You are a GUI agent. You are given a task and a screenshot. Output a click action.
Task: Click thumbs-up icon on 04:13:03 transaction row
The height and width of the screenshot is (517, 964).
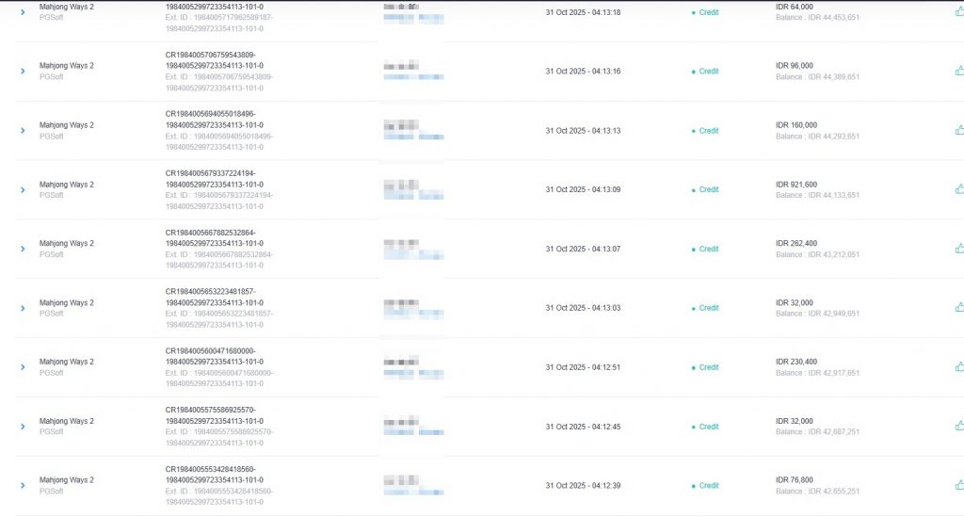(958, 307)
